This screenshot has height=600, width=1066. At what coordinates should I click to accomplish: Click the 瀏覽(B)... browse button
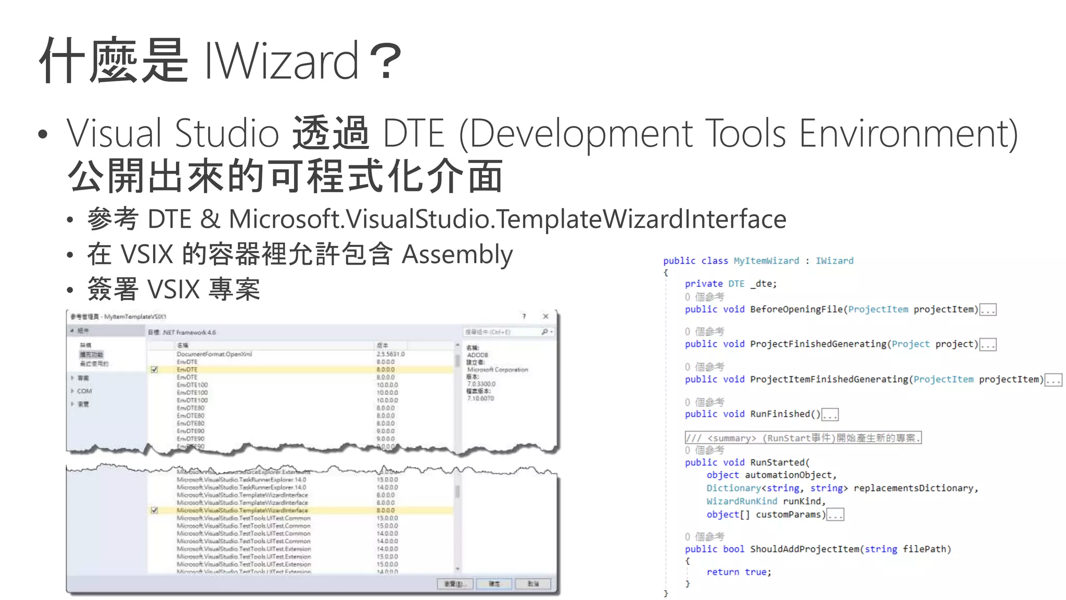coord(455,584)
